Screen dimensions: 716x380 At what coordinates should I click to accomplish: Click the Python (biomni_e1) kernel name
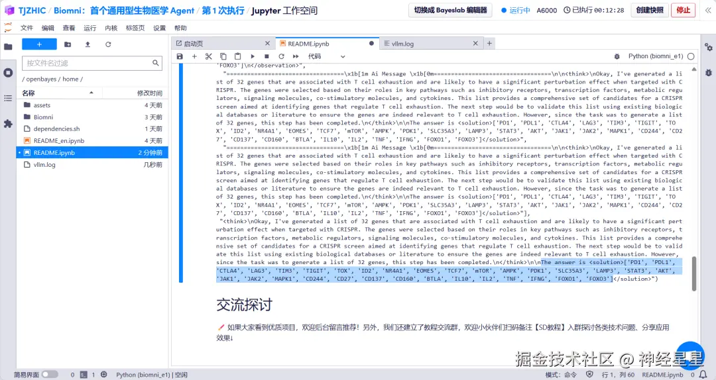656,56
